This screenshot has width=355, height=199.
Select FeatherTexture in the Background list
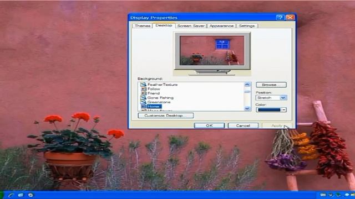pos(162,85)
